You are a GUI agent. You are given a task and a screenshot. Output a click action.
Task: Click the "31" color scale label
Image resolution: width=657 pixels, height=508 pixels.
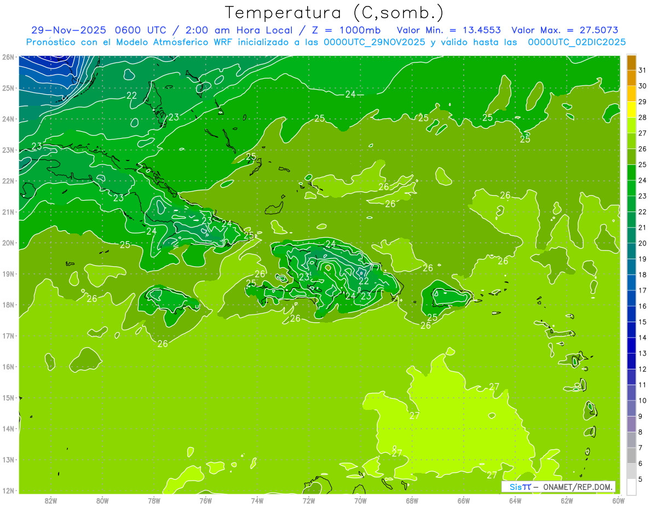click(642, 71)
